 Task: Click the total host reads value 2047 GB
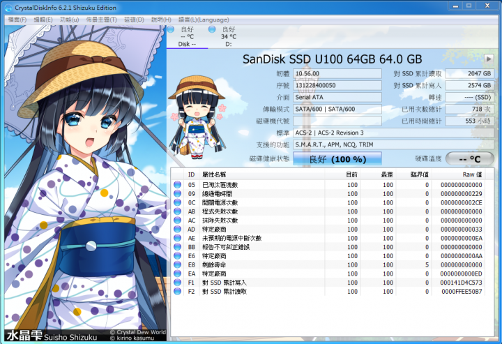470,74
